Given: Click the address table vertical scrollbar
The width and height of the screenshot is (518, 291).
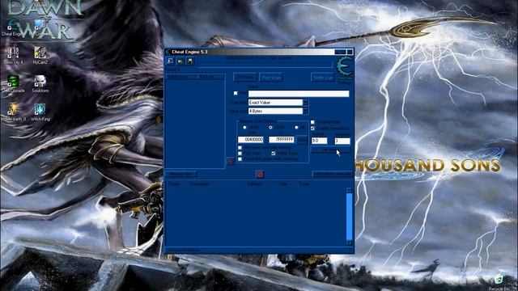Looking at the screenshot, I should coord(349,217).
